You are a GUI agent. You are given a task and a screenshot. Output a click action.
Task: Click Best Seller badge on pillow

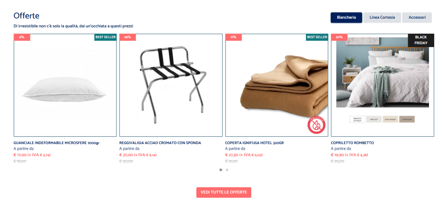pos(105,37)
